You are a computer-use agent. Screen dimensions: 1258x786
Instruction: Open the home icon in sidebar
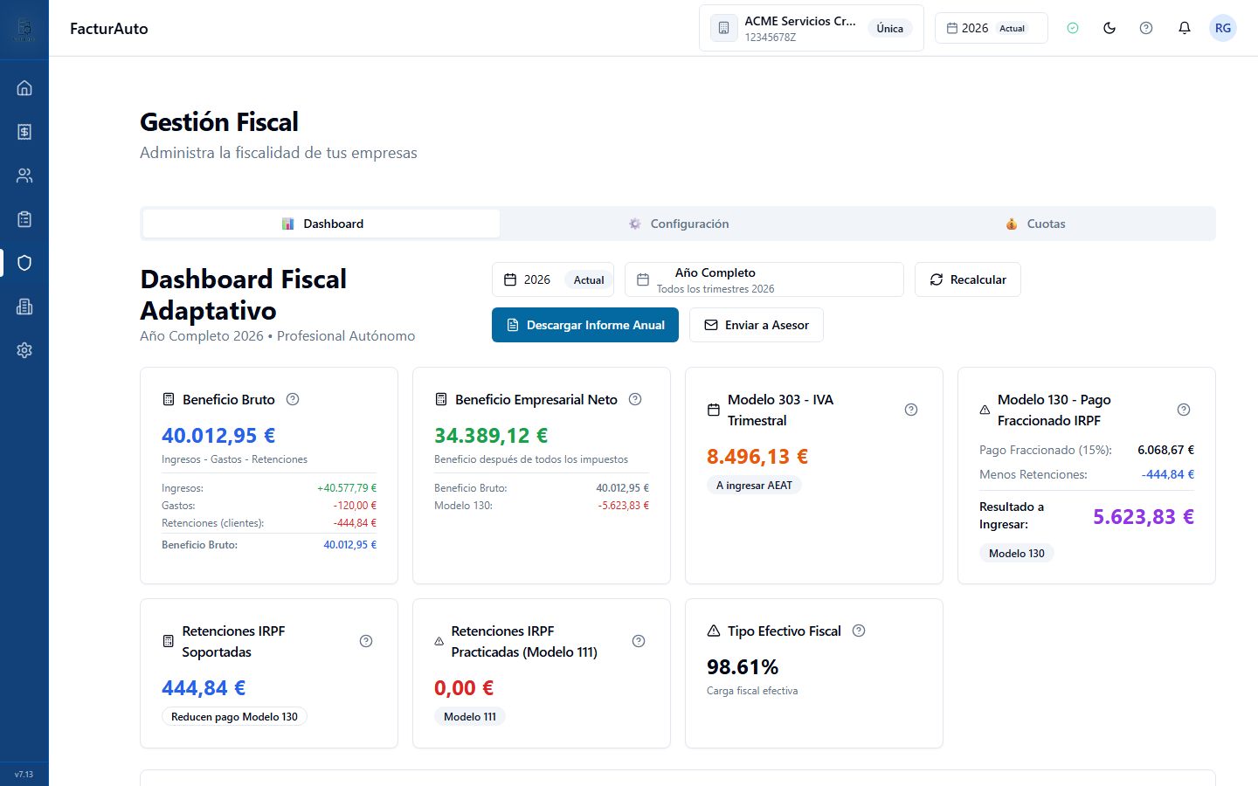[24, 88]
